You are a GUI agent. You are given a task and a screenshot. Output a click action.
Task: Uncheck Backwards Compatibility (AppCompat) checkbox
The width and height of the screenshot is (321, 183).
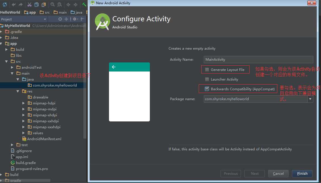[207, 89]
